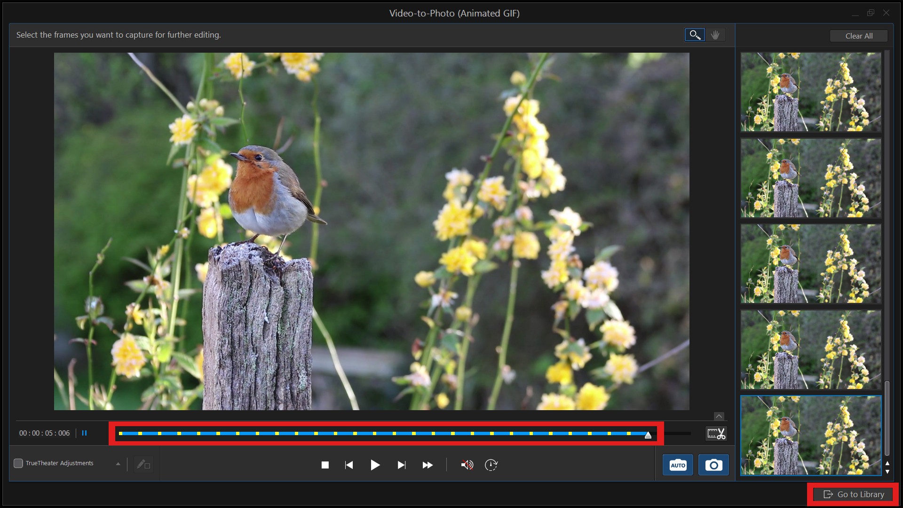Click the thumbnail list scroll-down arrow
The width and height of the screenshot is (903, 508).
pyautogui.click(x=887, y=471)
